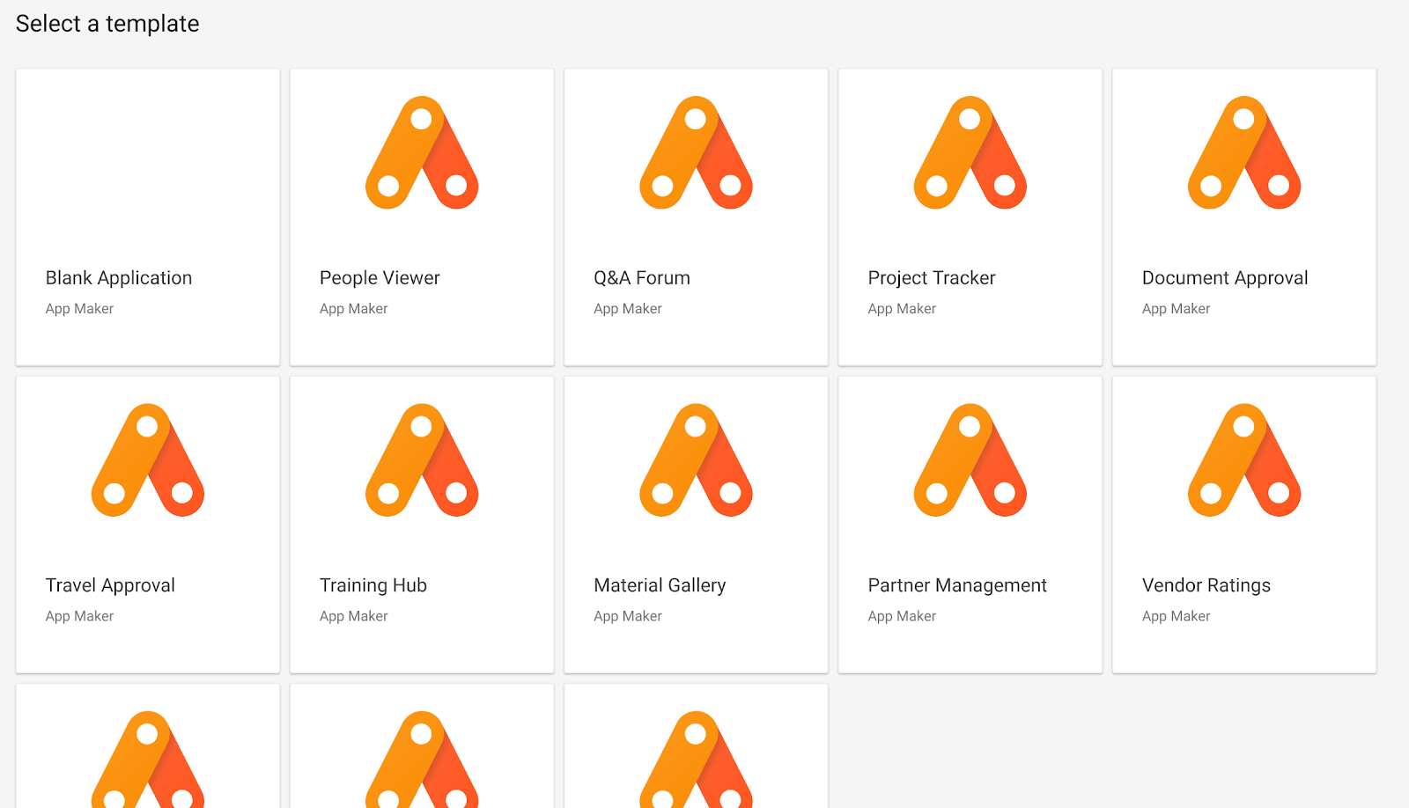Select the first partially visible bottom-row template
The image size is (1409, 808).
148,757
